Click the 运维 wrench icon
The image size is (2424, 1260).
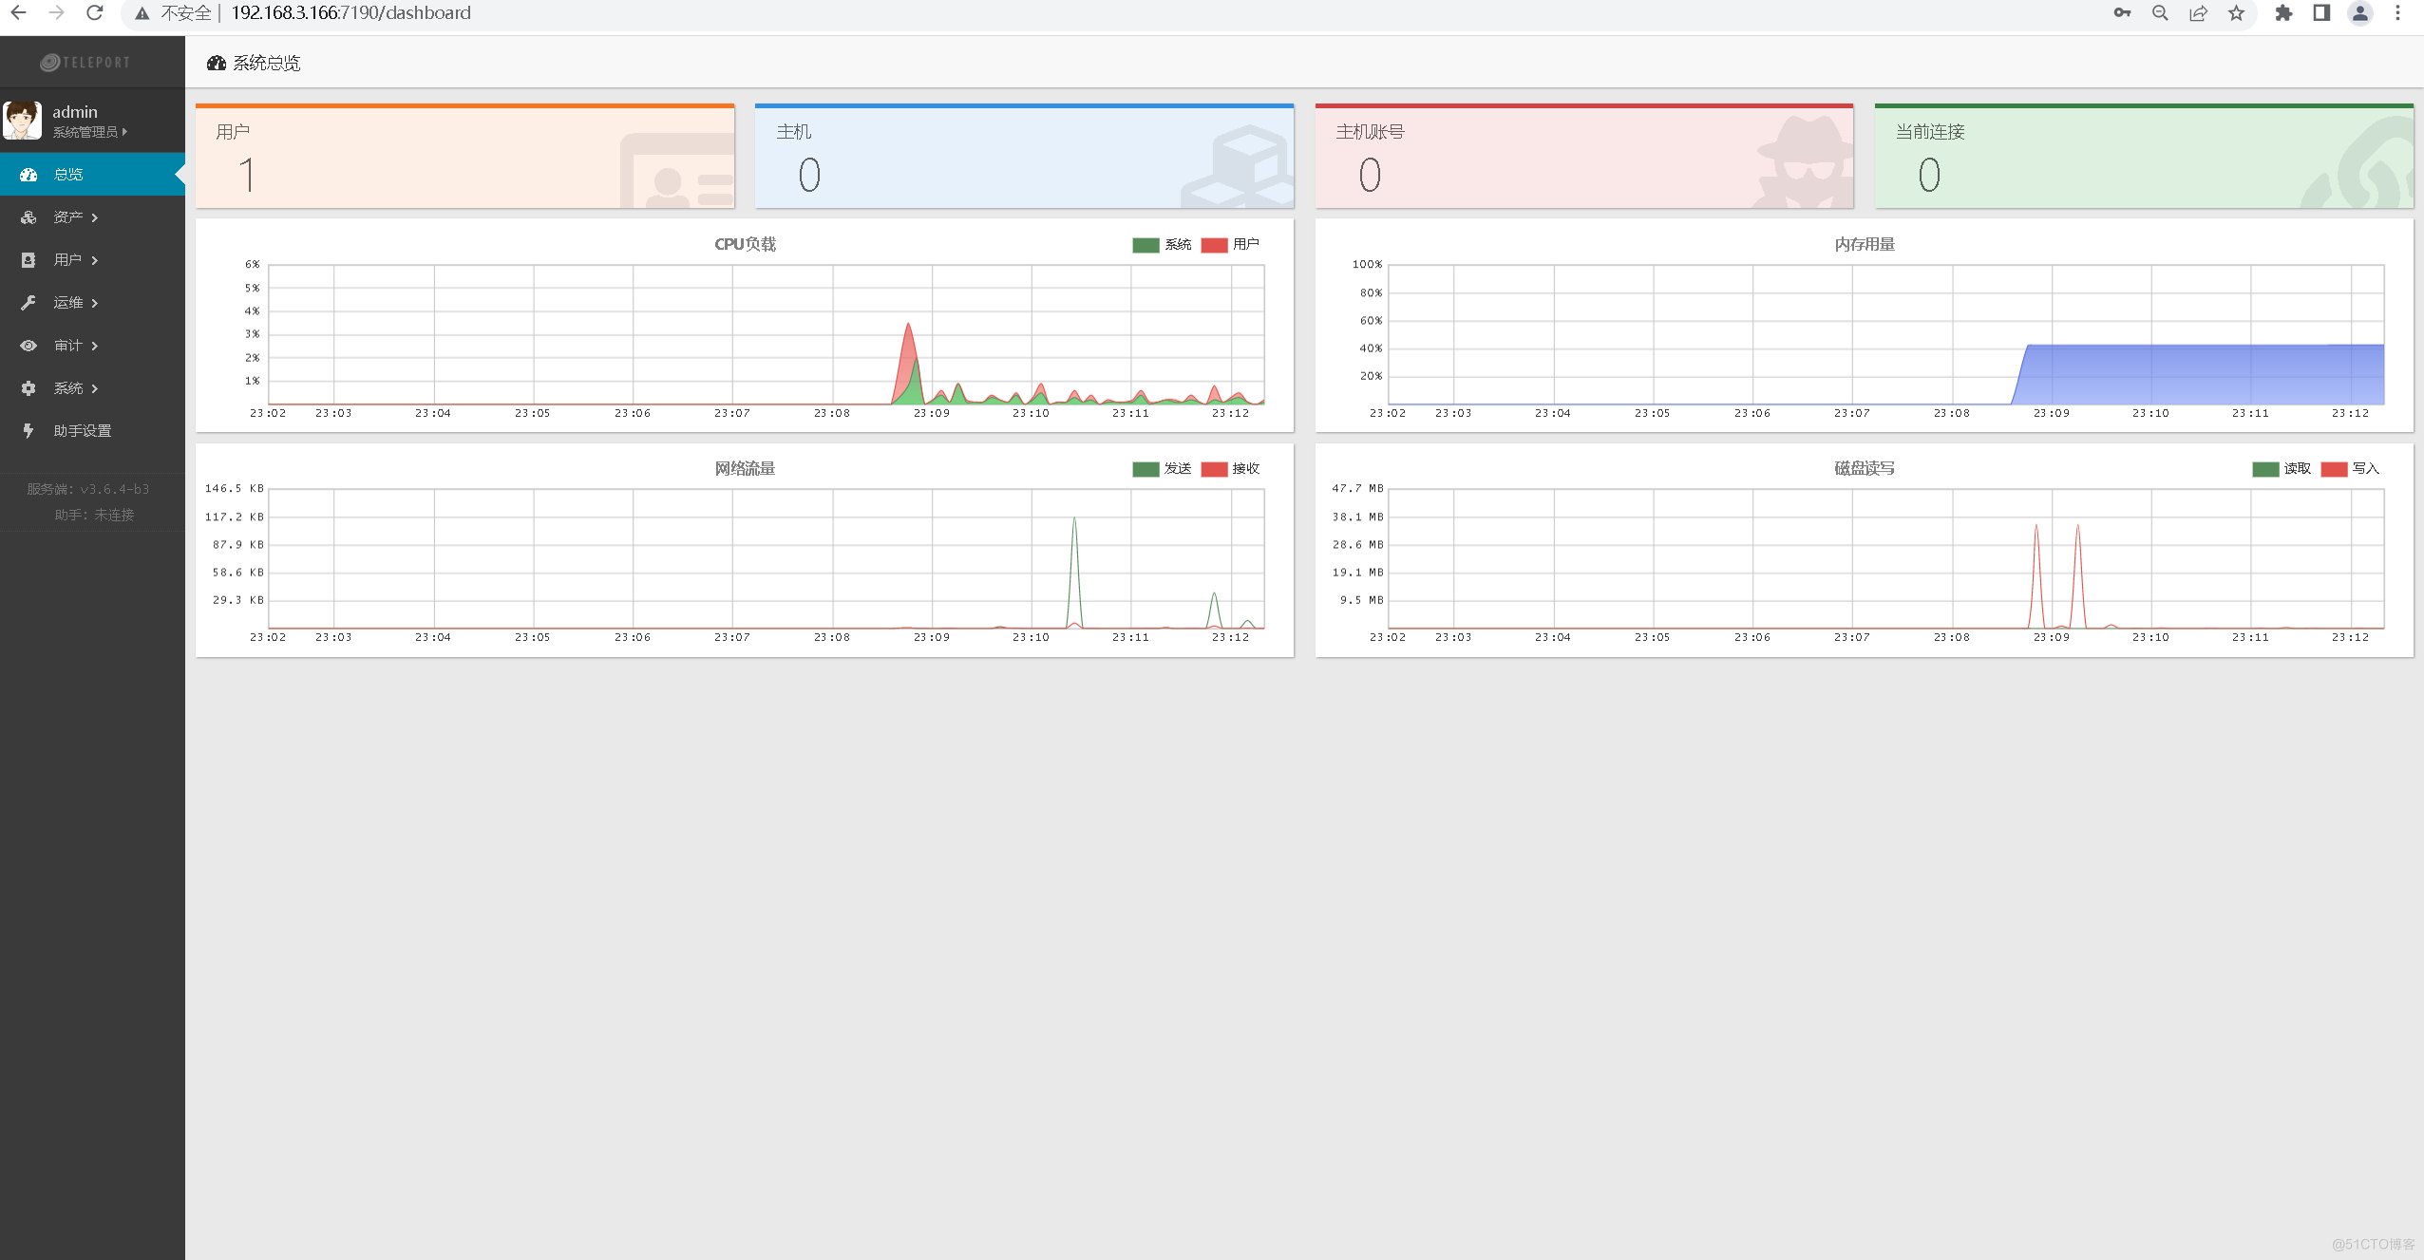(28, 303)
